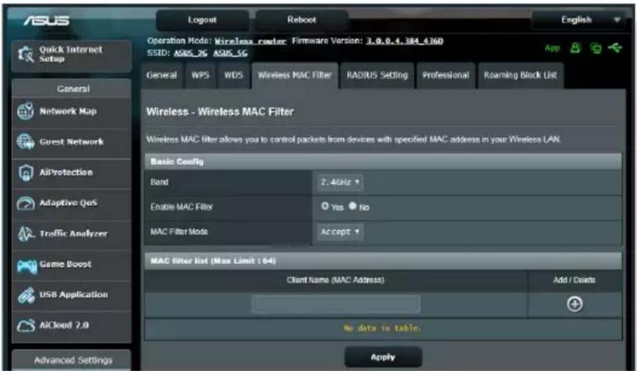The width and height of the screenshot is (637, 371).
Task: Click the USB Application icon
Action: tap(26, 295)
